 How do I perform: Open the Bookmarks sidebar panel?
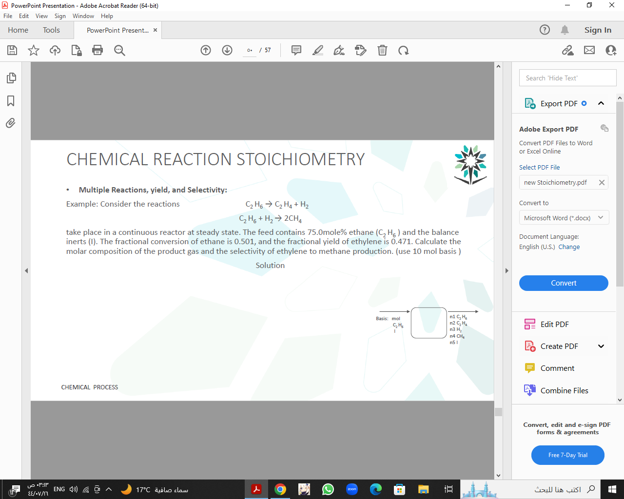[10, 101]
